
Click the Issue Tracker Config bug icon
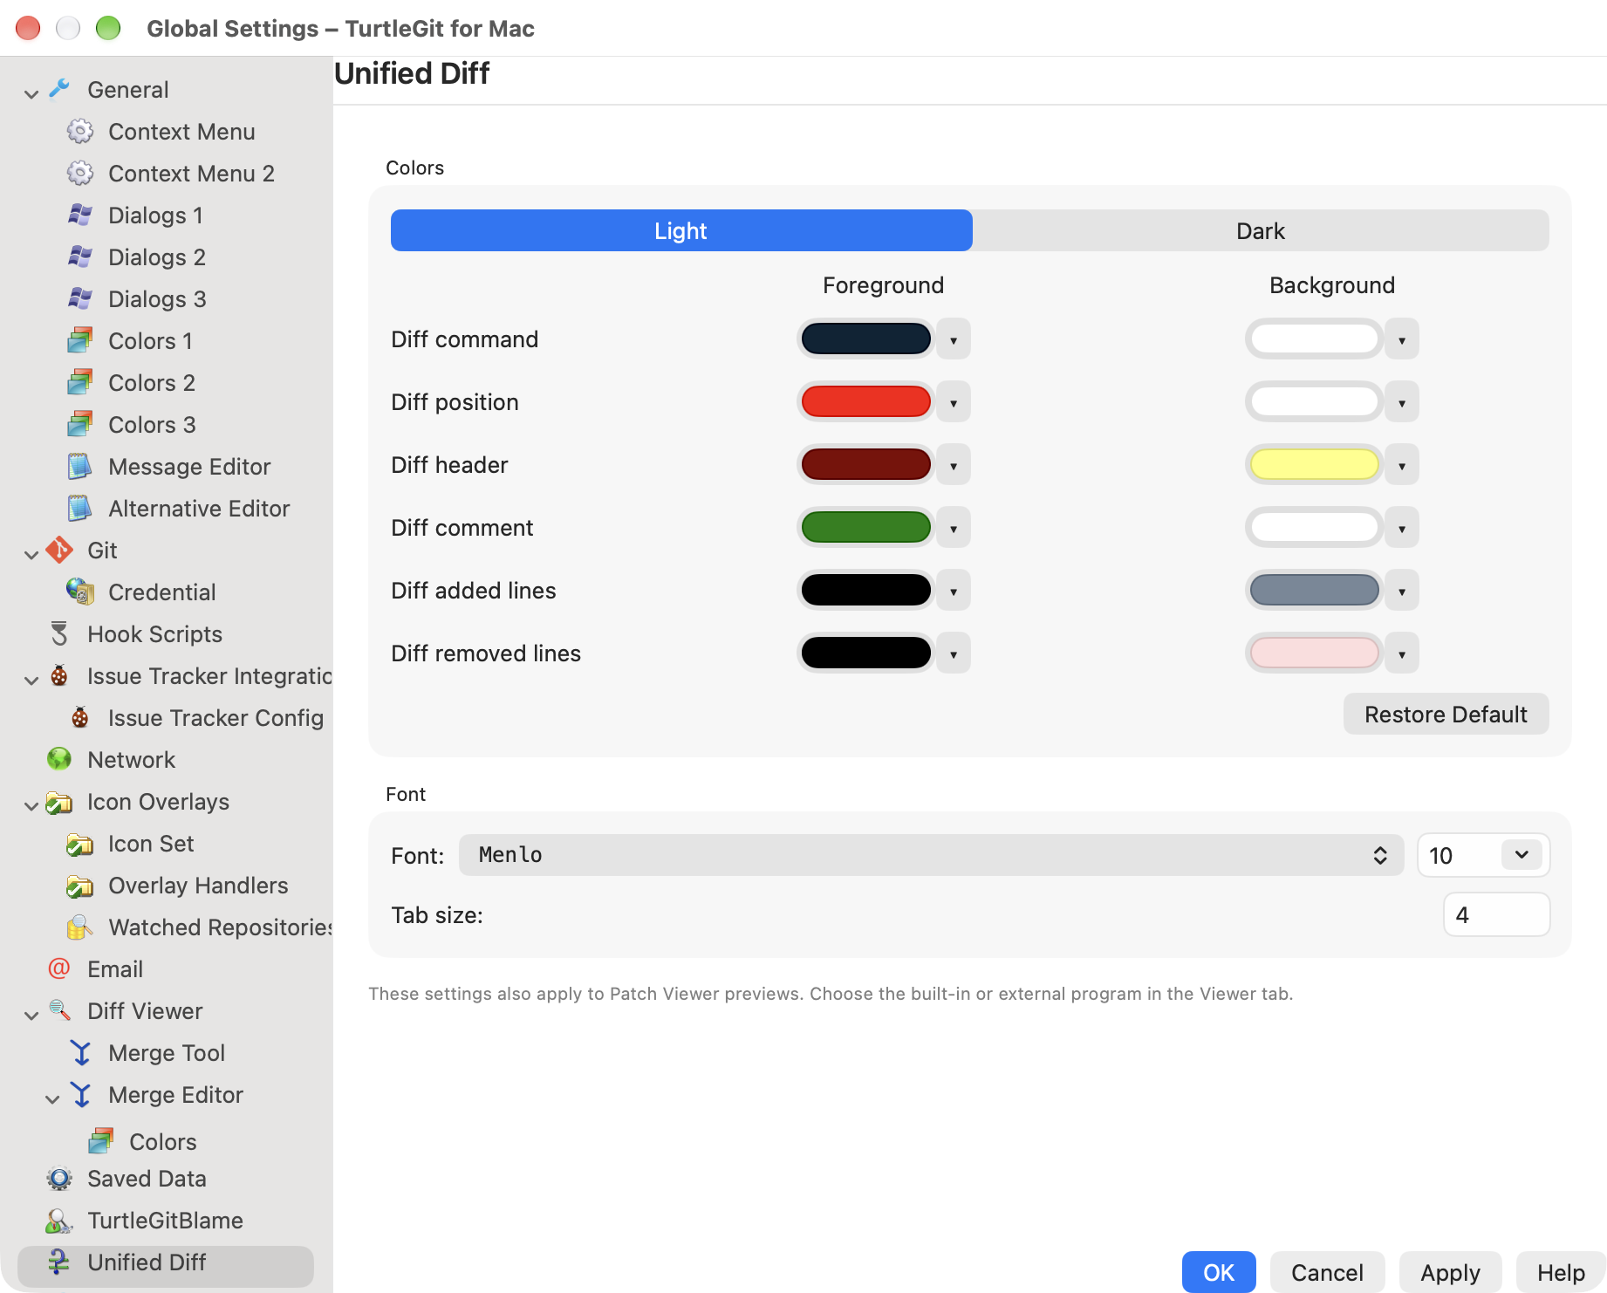[x=80, y=717]
